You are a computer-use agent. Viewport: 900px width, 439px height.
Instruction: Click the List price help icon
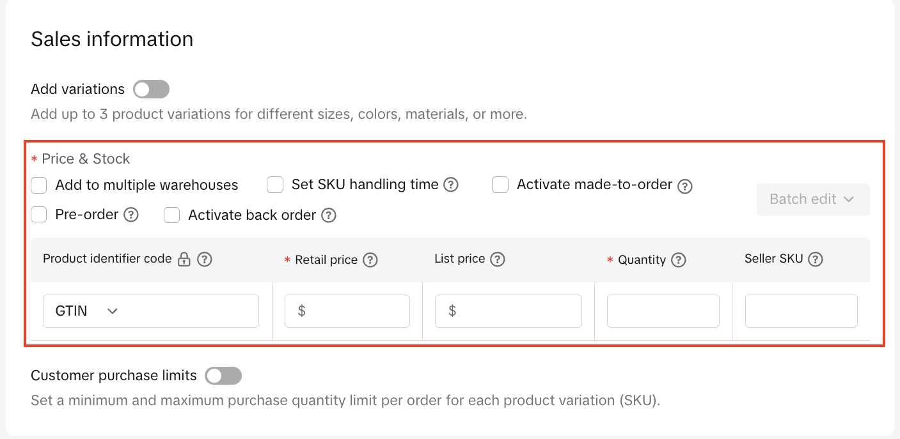[497, 259]
